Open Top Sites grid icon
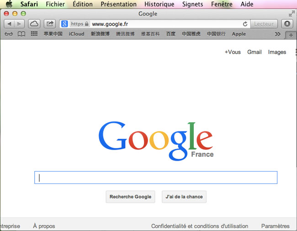 click(x=34, y=34)
